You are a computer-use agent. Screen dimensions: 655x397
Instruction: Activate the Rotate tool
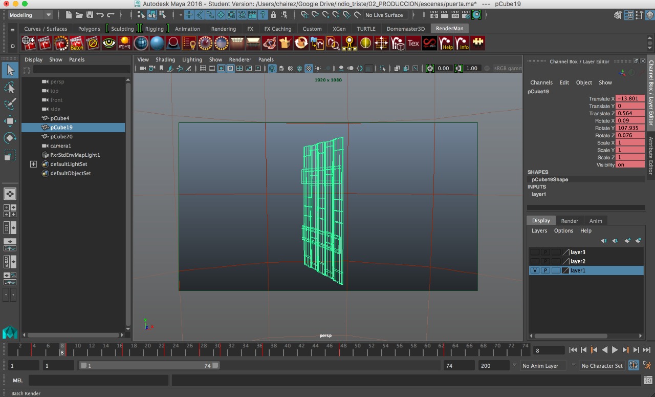point(10,138)
